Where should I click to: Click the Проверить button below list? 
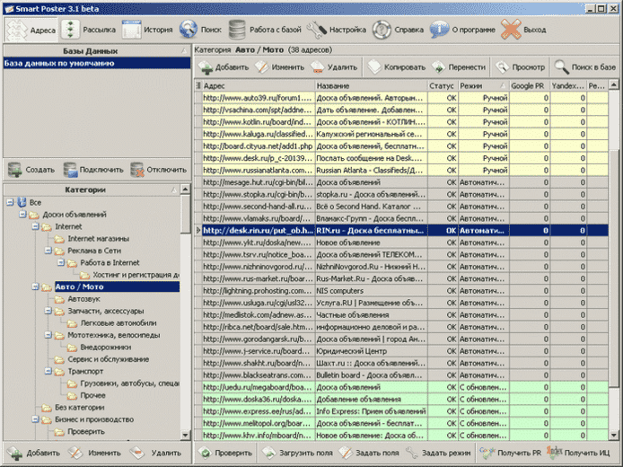point(225,453)
